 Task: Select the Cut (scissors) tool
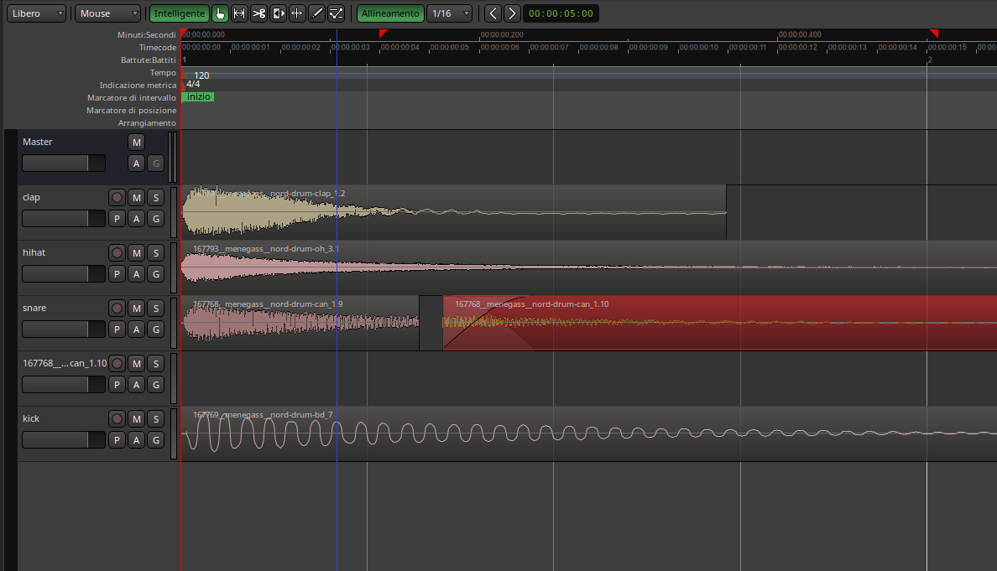tap(258, 13)
